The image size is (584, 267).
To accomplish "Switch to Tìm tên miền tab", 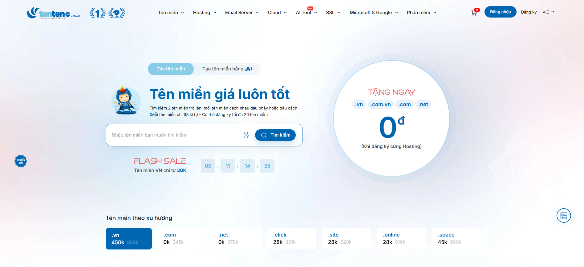I will click(171, 69).
